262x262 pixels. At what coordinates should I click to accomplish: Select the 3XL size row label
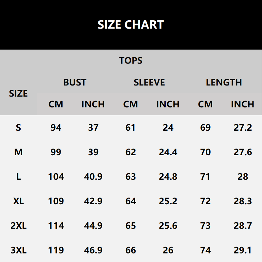(18, 251)
